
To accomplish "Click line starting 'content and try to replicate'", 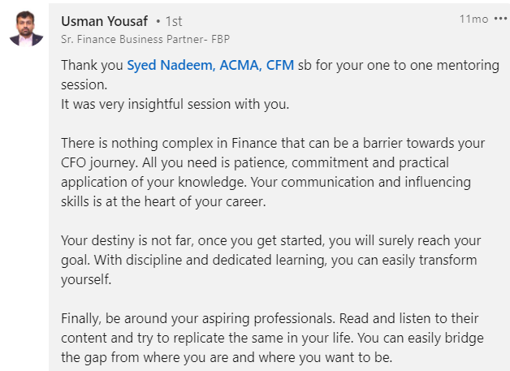I will (268, 338).
